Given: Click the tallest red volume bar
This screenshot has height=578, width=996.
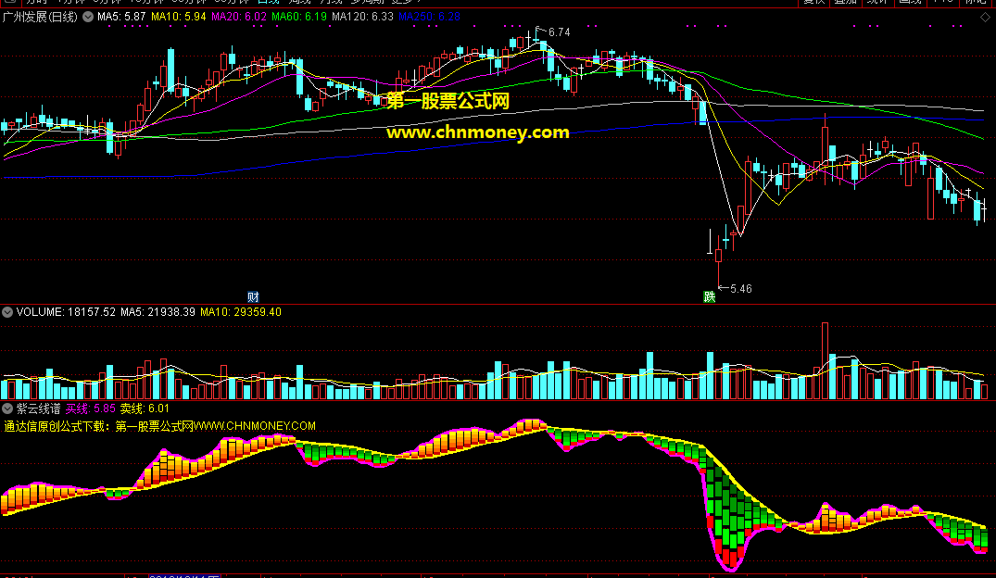Looking at the screenshot, I should pos(826,360).
